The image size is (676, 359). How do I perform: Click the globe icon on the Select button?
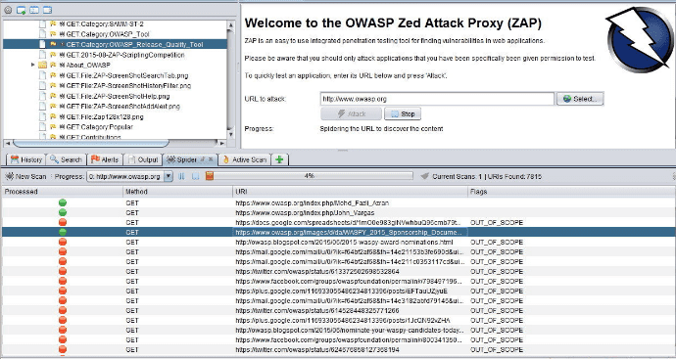pos(567,99)
